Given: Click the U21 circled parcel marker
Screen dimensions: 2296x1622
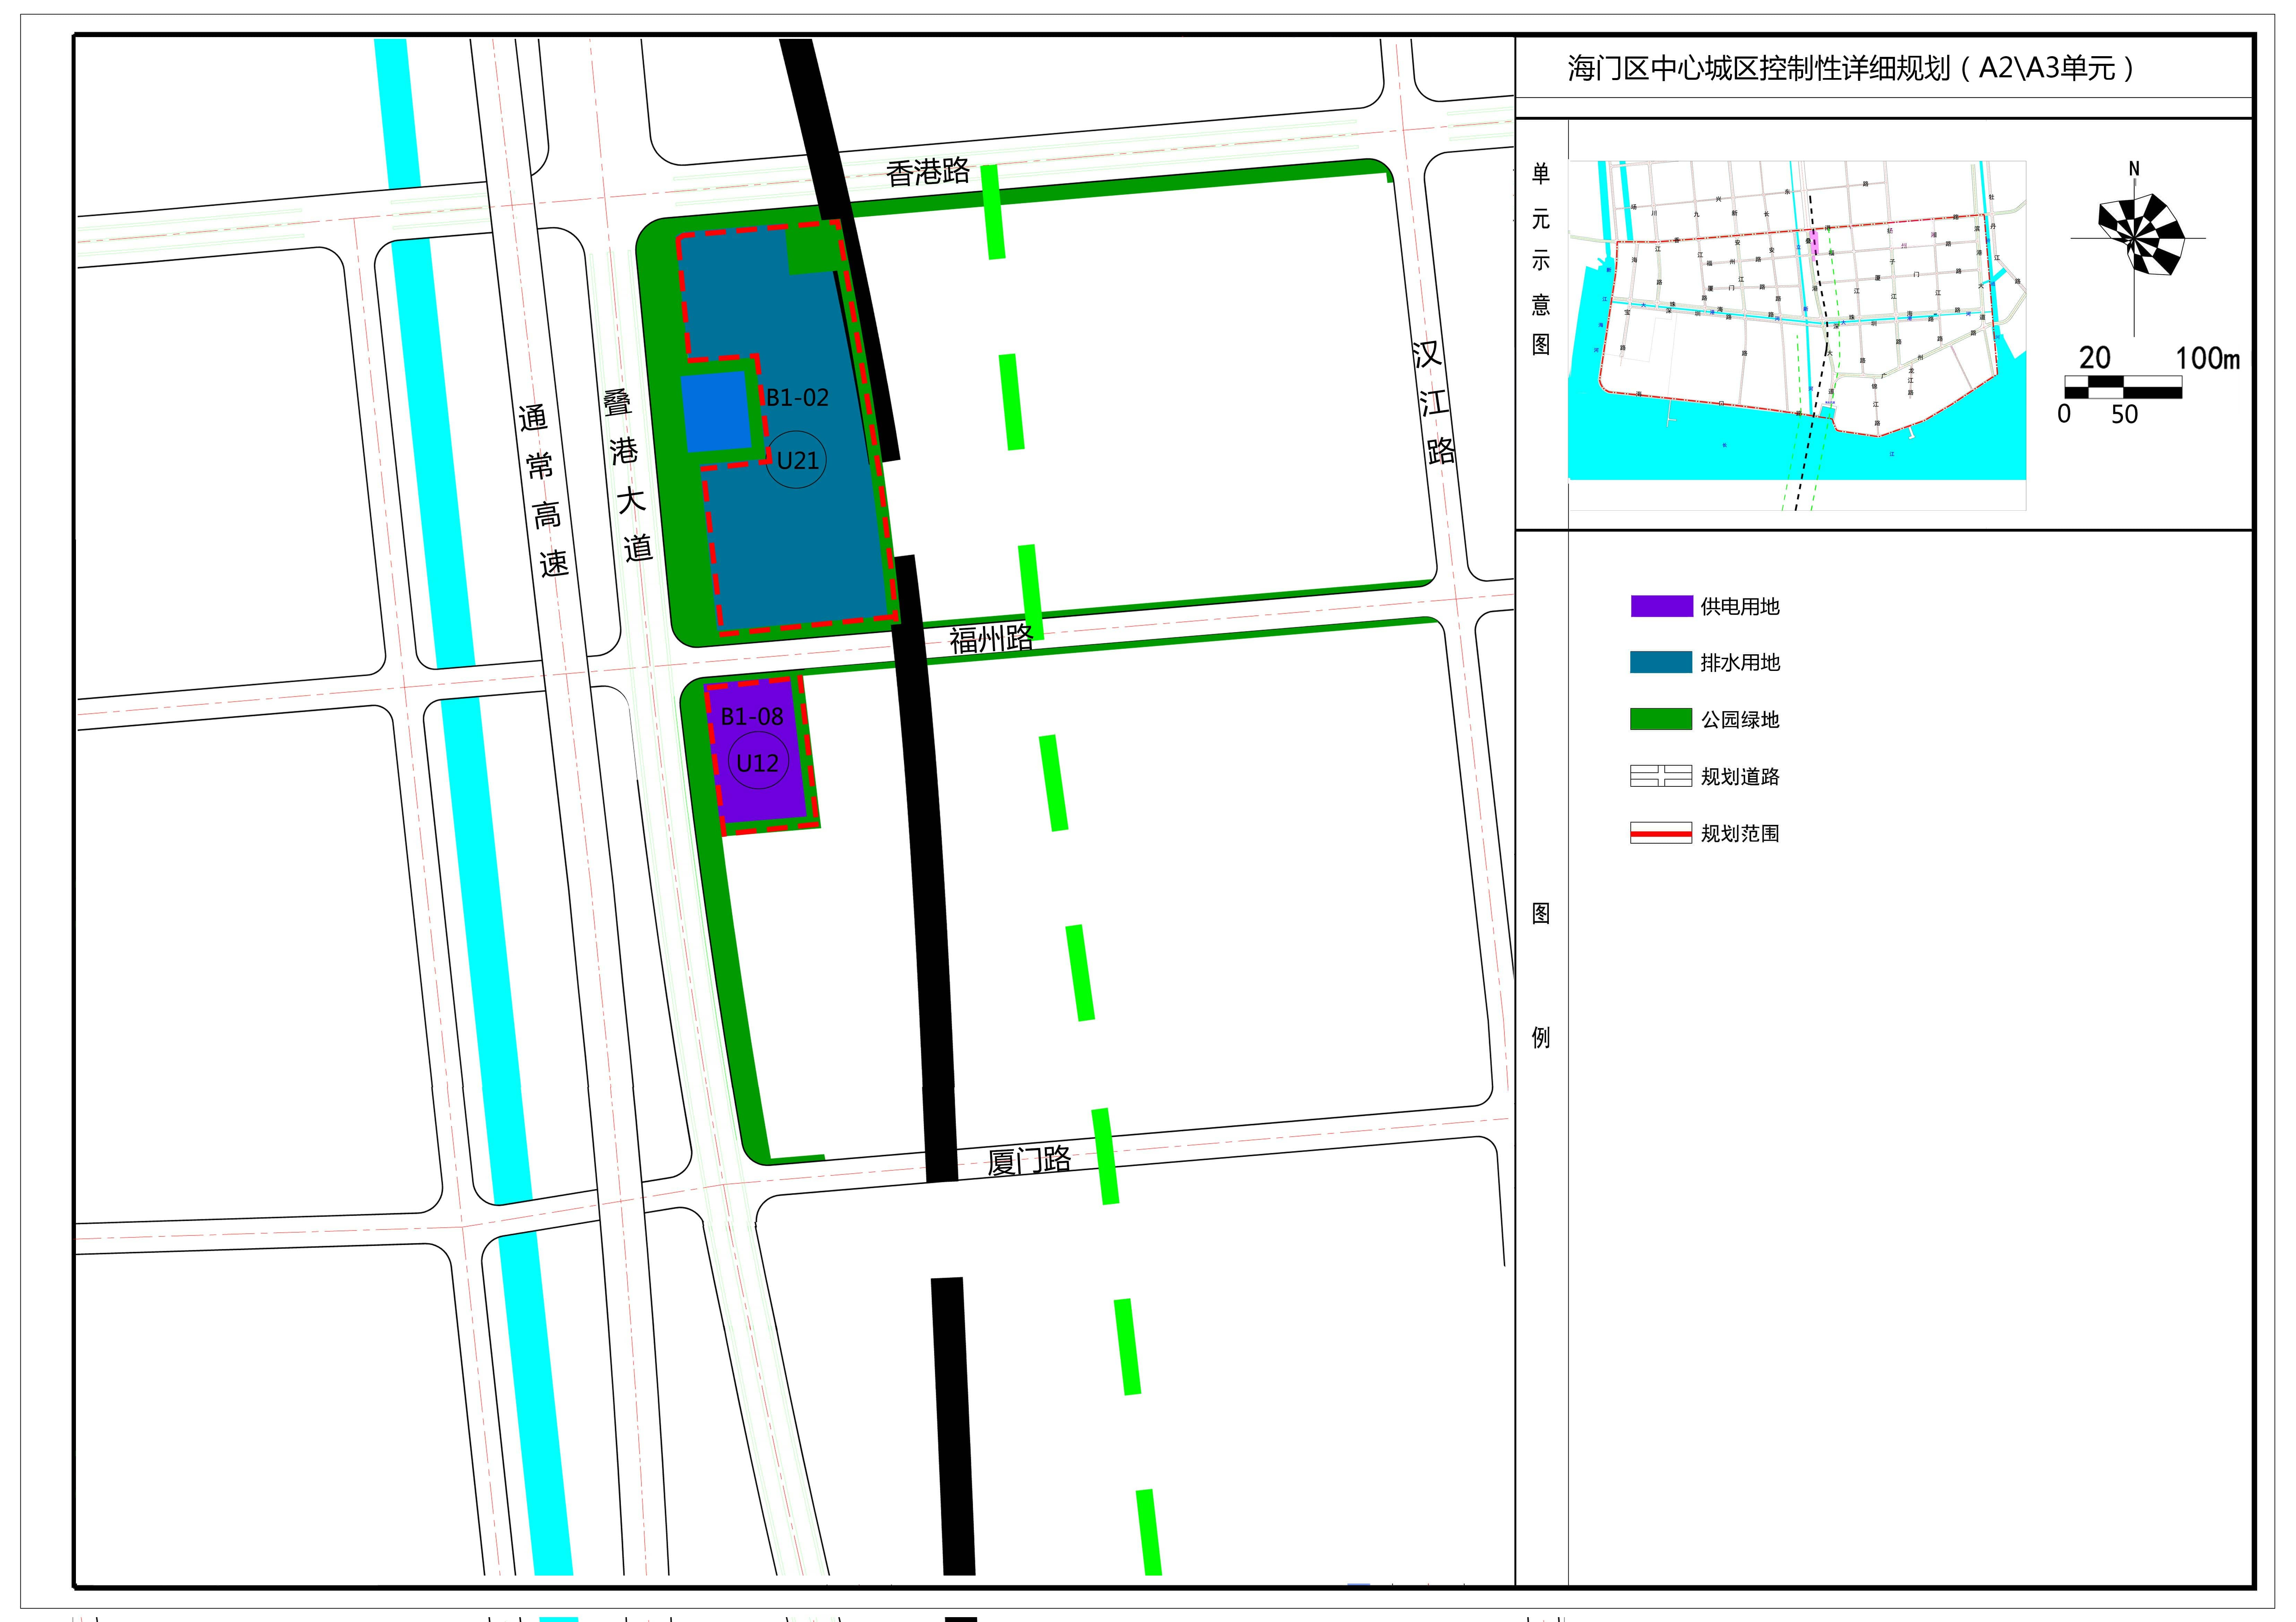Looking at the screenshot, I should click(x=796, y=460).
